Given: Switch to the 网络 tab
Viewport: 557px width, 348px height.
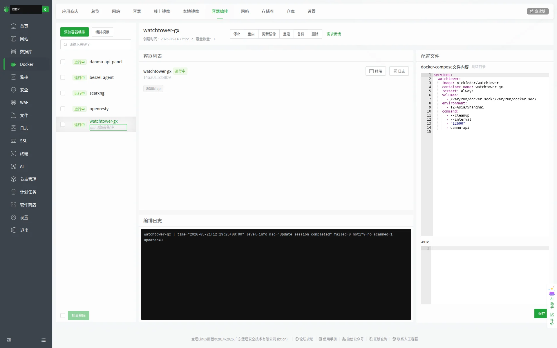Looking at the screenshot, I should (x=245, y=11).
